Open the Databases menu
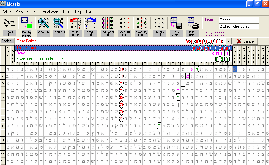This screenshot has height=165, width=269. pos(50,11)
